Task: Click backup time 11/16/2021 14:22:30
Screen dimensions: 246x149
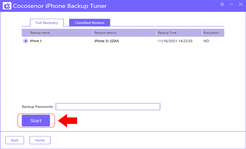Action: [175, 41]
